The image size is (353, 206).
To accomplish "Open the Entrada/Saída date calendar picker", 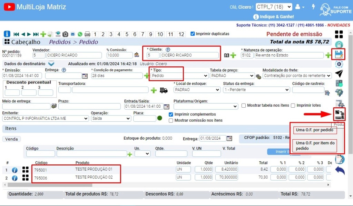I will (x=166, y=106).
